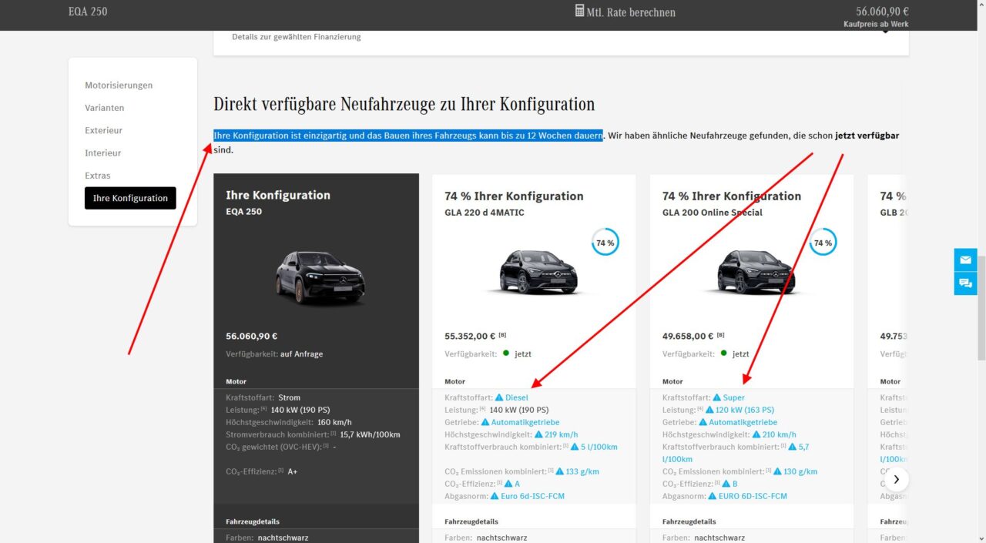Click nachtschwarz in the GLA 220 d card
986x543 pixels.
coord(501,538)
